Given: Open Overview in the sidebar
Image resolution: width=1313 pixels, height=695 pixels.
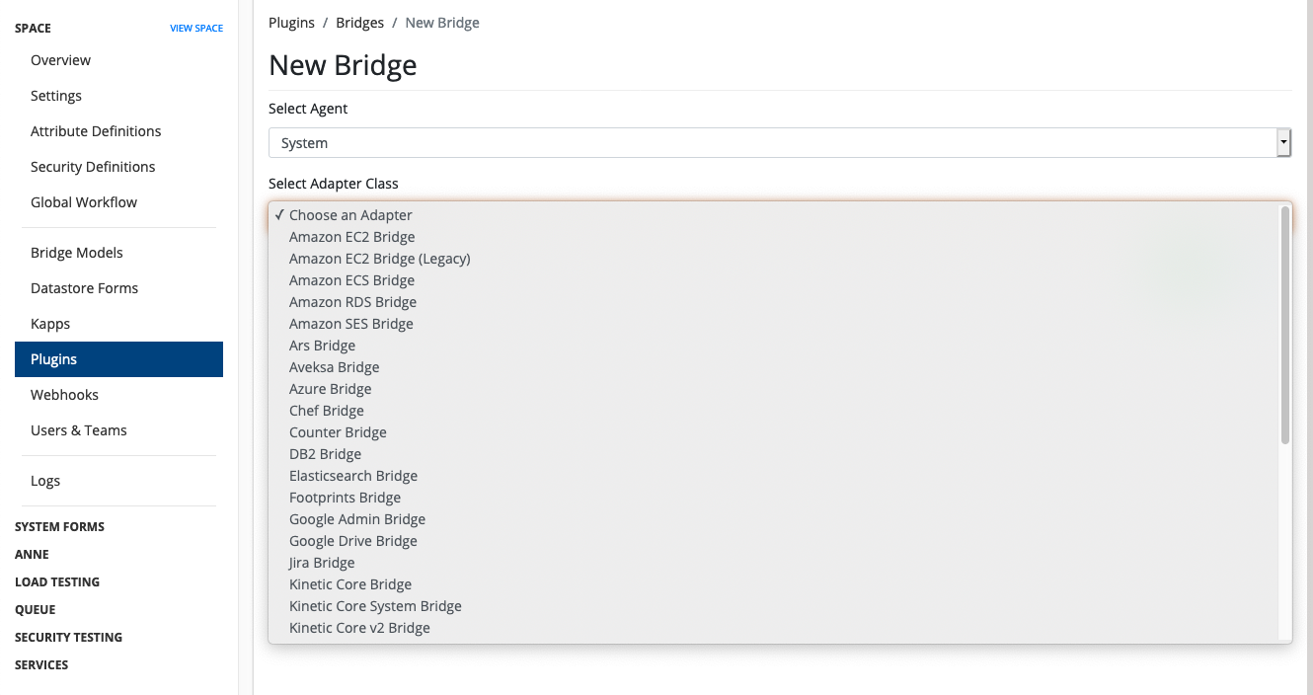Looking at the screenshot, I should pos(118,60).
